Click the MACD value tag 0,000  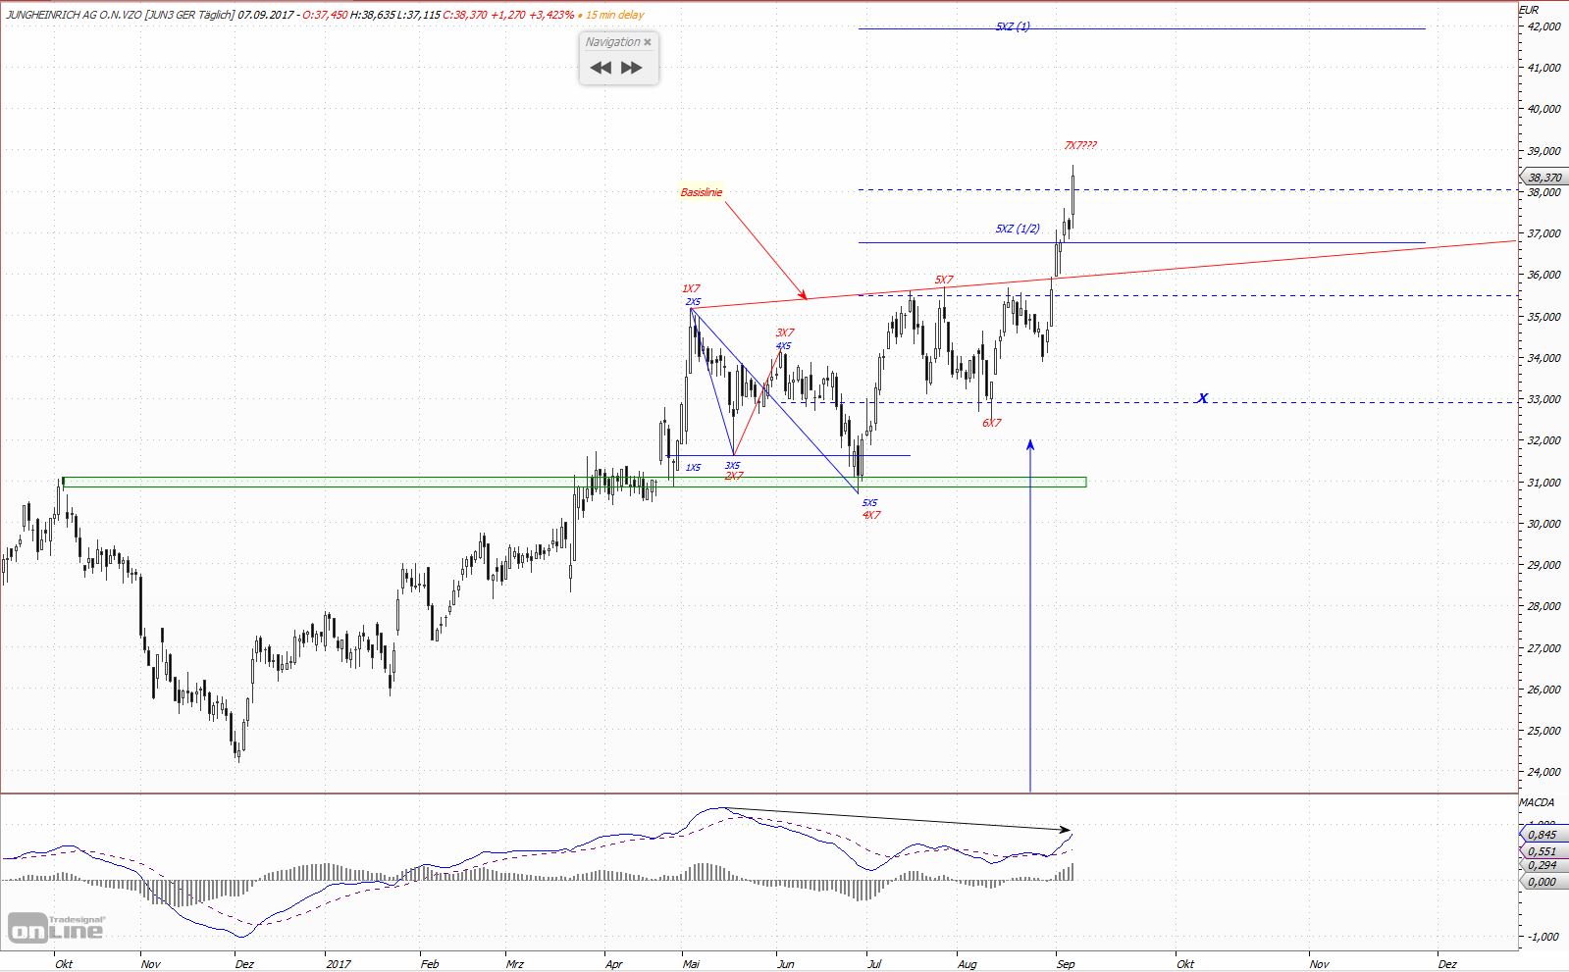point(1543,882)
